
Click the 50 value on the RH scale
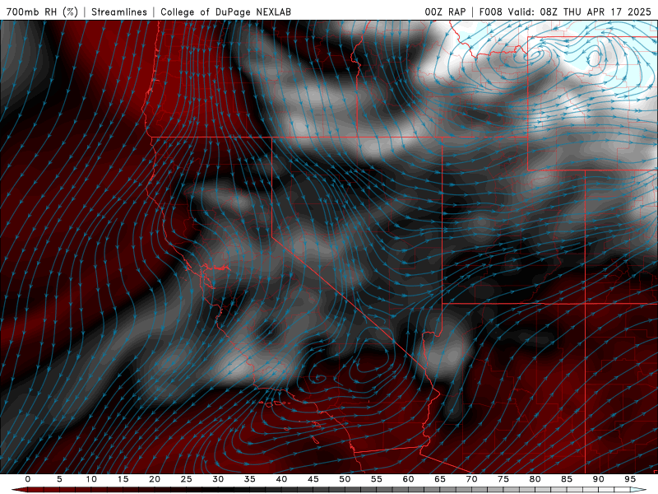click(x=345, y=479)
